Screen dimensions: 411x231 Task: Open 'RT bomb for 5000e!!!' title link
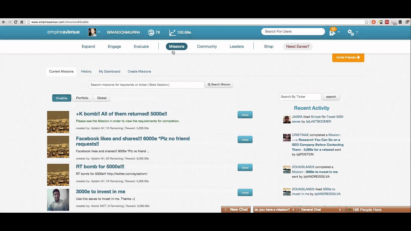[x=100, y=167]
